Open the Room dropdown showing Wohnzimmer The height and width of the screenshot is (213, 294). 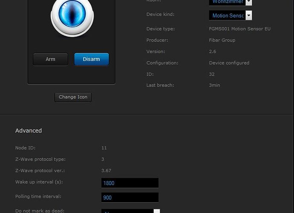[227, 2]
